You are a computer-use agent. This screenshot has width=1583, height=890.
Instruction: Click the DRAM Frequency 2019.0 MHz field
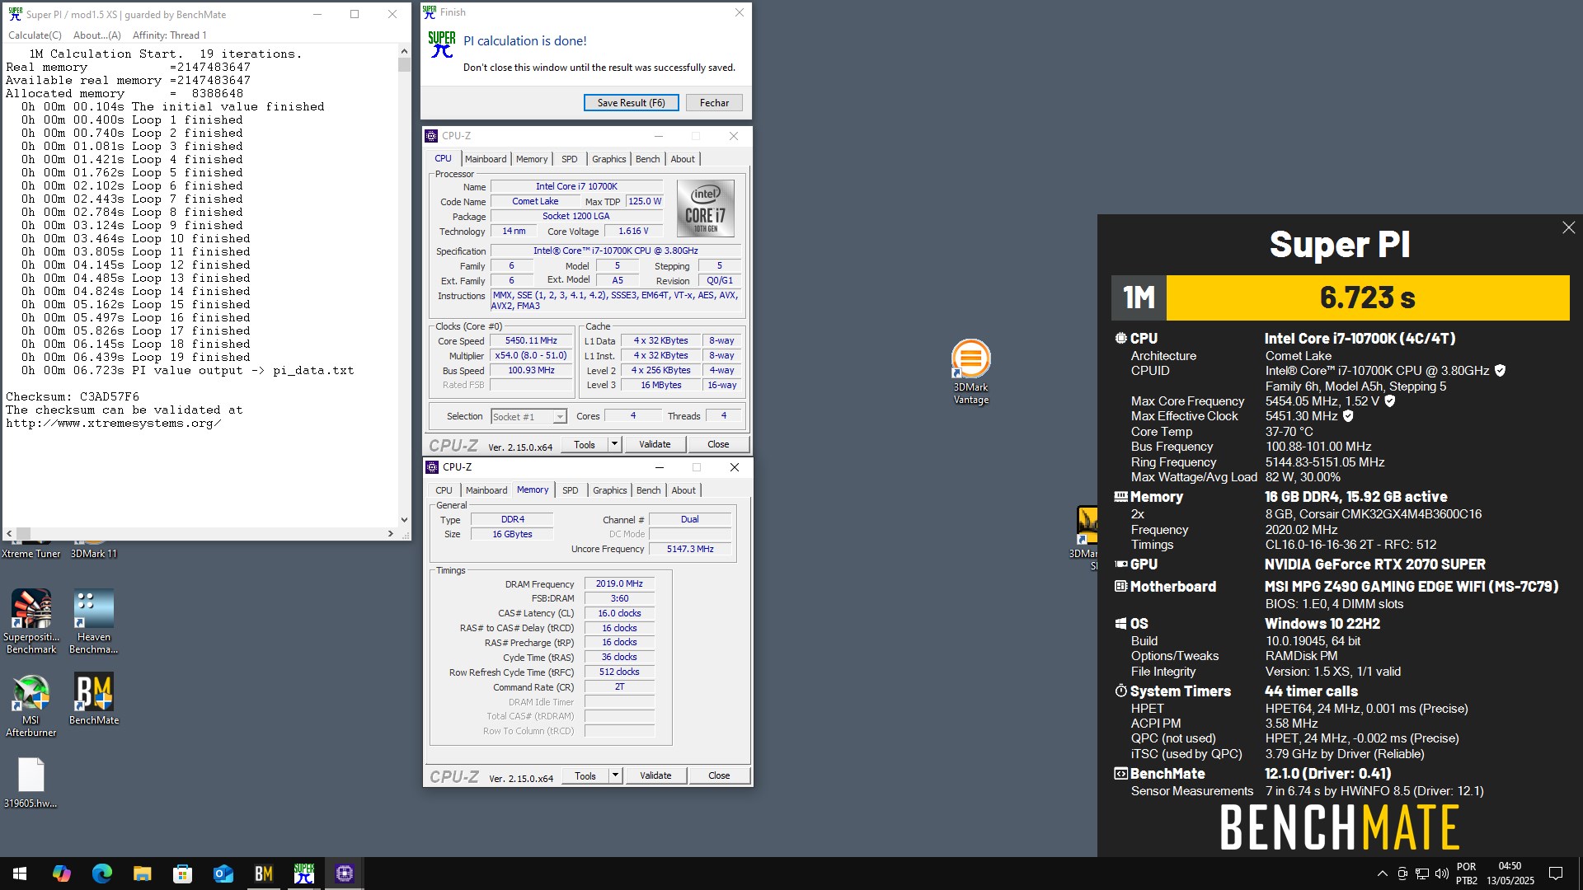619,583
